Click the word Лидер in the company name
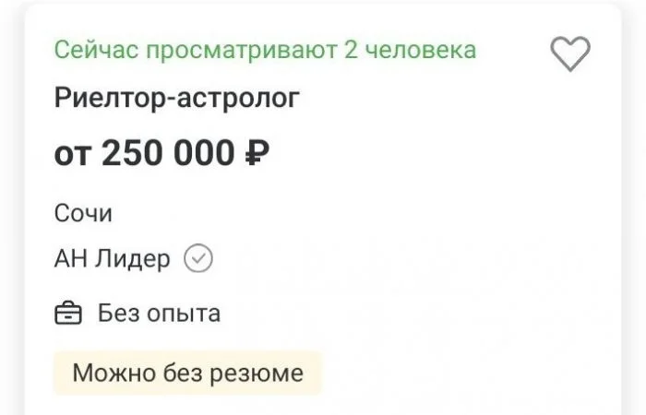 (134, 259)
